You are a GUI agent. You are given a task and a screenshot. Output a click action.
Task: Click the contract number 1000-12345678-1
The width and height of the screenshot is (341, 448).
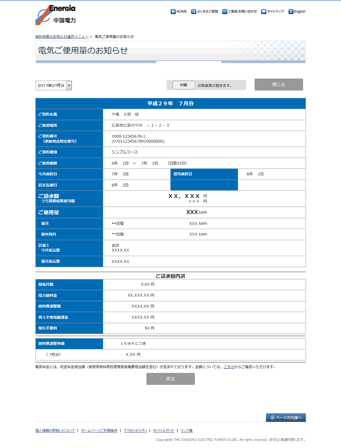(x=128, y=136)
